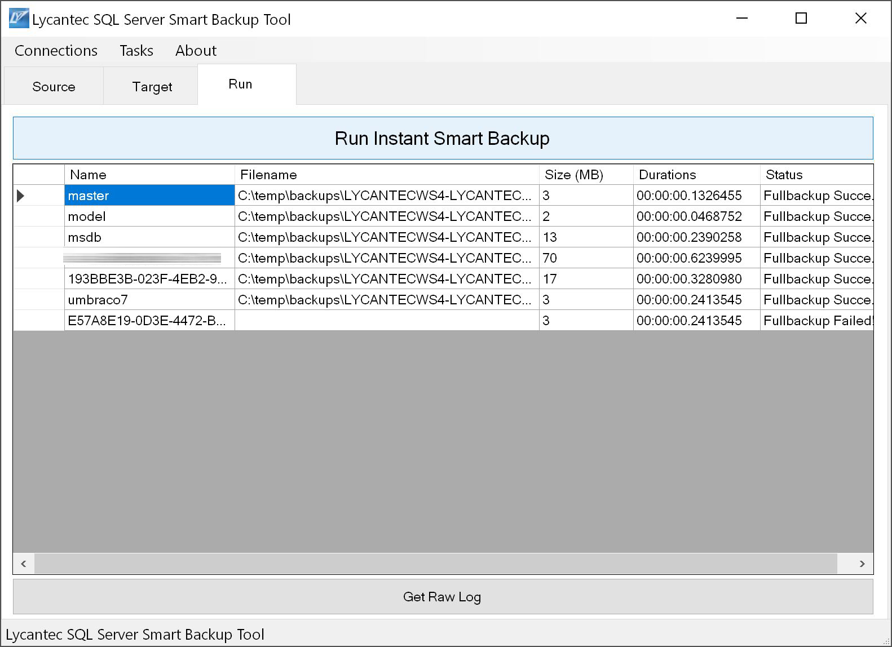Viewport: 892px width, 647px height.
Task: Sort by the Status column header
Action: (816, 175)
